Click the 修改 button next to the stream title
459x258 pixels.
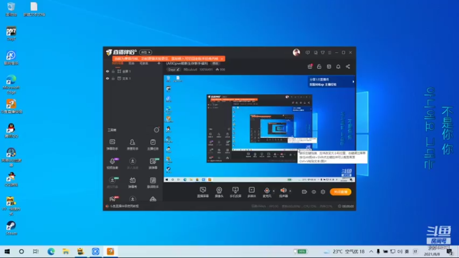coord(216,64)
